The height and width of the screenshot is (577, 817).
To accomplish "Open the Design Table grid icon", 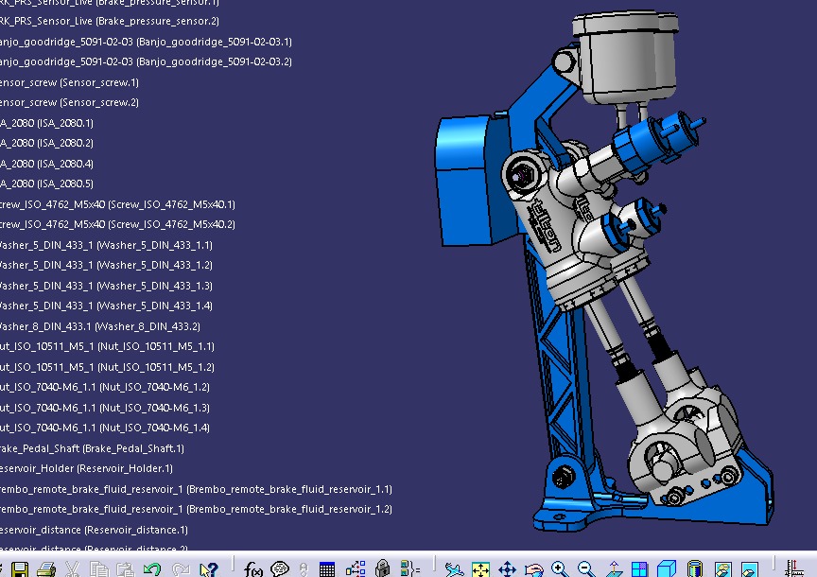I will click(327, 569).
